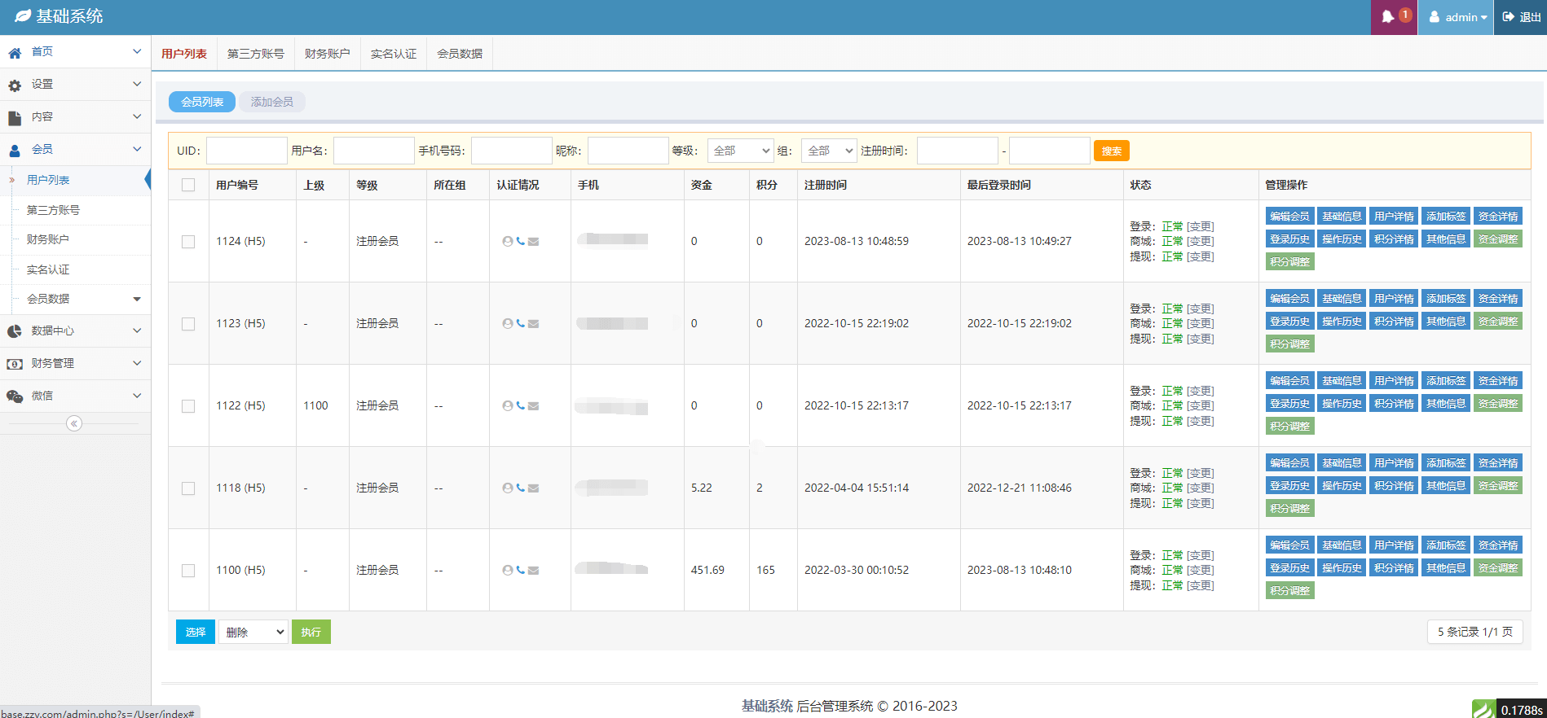Select the checkbox for user 1118
This screenshot has height=718, width=1547.
click(x=188, y=488)
